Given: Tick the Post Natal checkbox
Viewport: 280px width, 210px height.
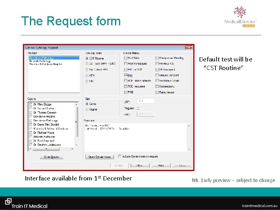Looking at the screenshot, I should (x=126, y=58).
